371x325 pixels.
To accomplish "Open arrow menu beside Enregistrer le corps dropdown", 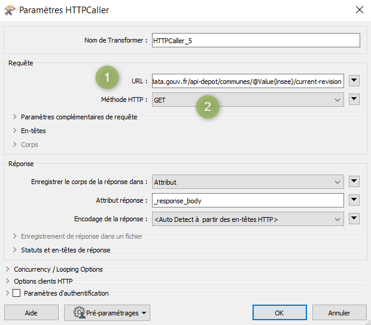I will coord(354,181).
